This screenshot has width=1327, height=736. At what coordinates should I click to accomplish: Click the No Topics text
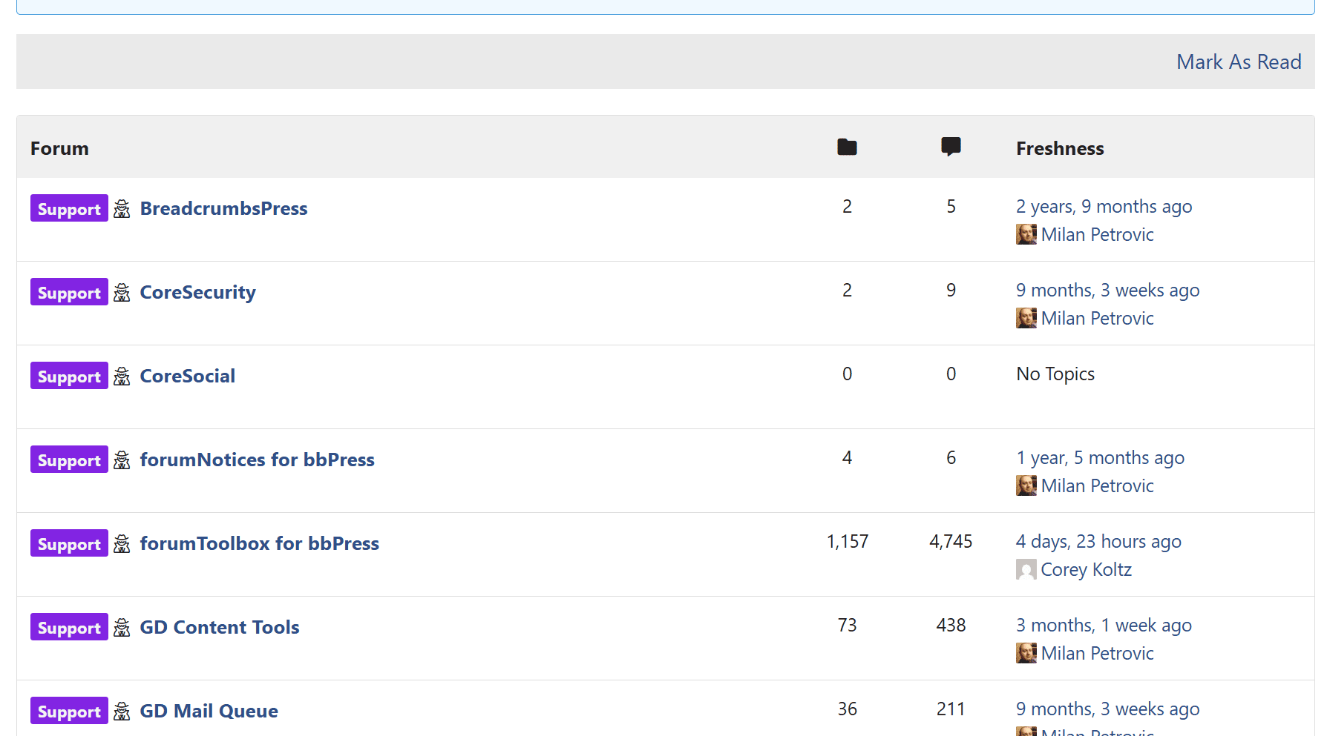click(x=1055, y=374)
